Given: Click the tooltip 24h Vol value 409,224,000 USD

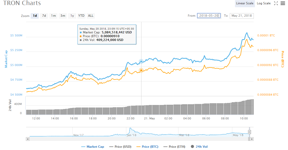Looking at the screenshot, I should [110, 40].
